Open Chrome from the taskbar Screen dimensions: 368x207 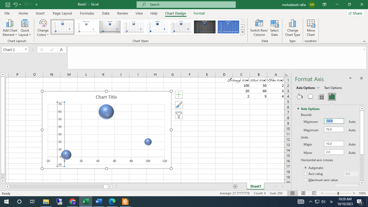tap(72, 201)
